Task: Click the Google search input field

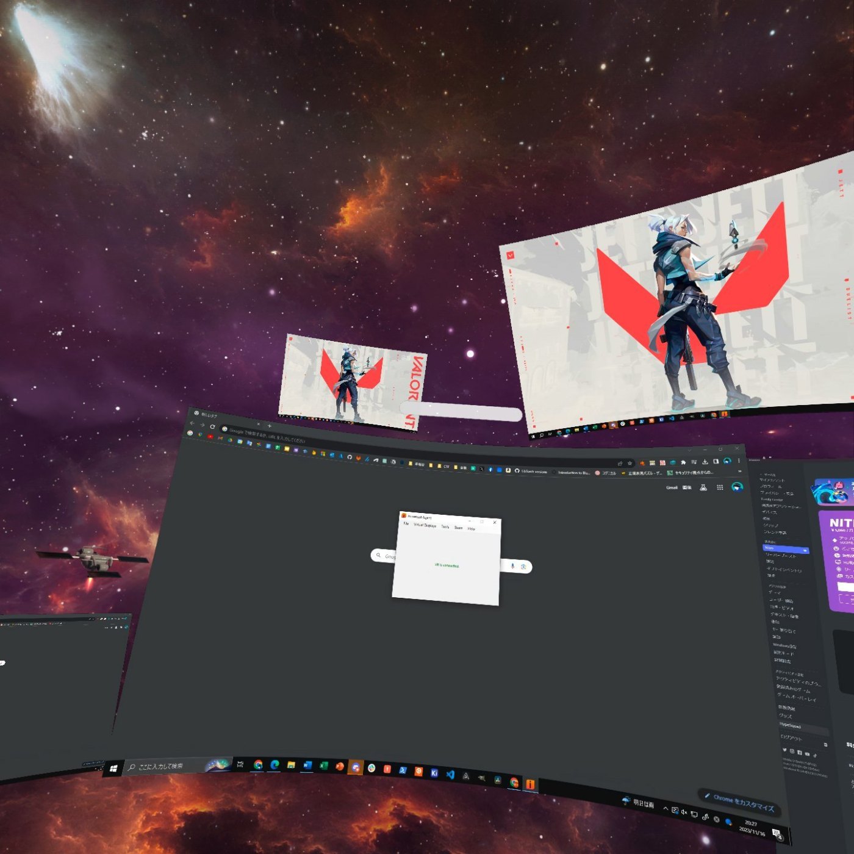Action: 451,561
